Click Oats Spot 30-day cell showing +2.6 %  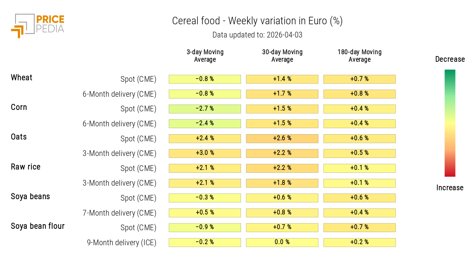coord(282,138)
